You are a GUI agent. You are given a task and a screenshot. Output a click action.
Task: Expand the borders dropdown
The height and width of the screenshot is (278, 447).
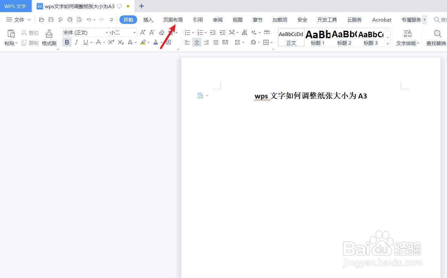272,43
